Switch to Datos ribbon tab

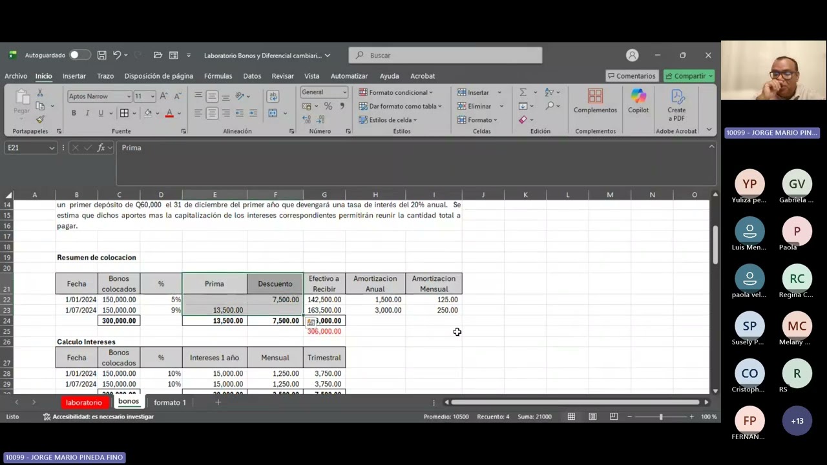252,76
